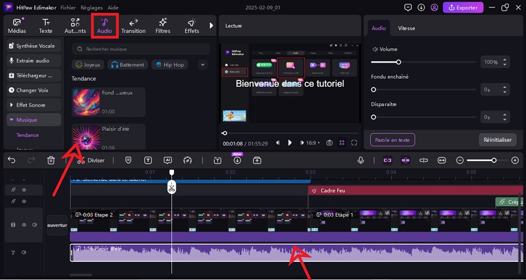Image resolution: width=526 pixels, height=280 pixels.
Task: Click the trash delete icon
Action: pyautogui.click(x=51, y=160)
